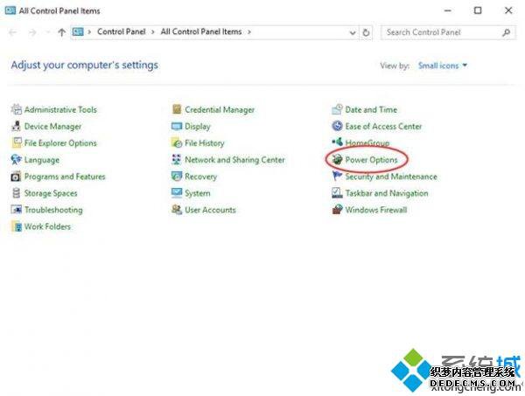Screen dimensions: 525x396
Task: Open the Programs and Features icon
Action: pyautogui.click(x=16, y=177)
